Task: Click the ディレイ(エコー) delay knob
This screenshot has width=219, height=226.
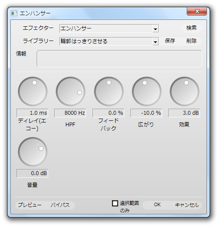Action: pyautogui.click(x=33, y=91)
